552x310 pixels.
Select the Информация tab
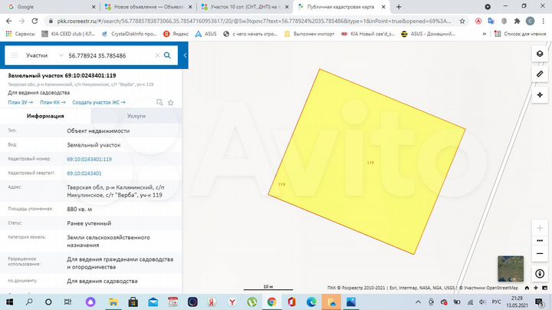(x=45, y=116)
